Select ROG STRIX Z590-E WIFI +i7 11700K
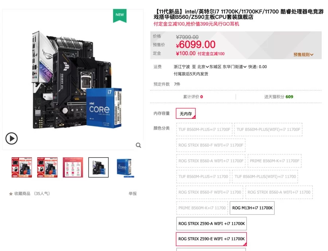This screenshot has width=328, height=251. [x=211, y=239]
